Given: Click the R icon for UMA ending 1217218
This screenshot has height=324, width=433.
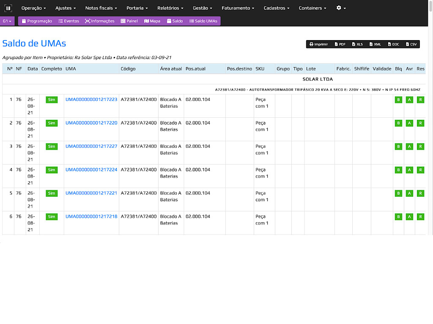Looking at the screenshot, I should [x=420, y=217].
